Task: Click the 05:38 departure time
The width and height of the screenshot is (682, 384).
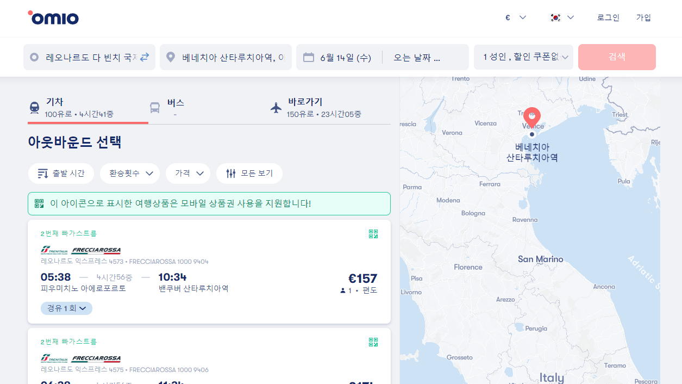Action: click(x=55, y=277)
